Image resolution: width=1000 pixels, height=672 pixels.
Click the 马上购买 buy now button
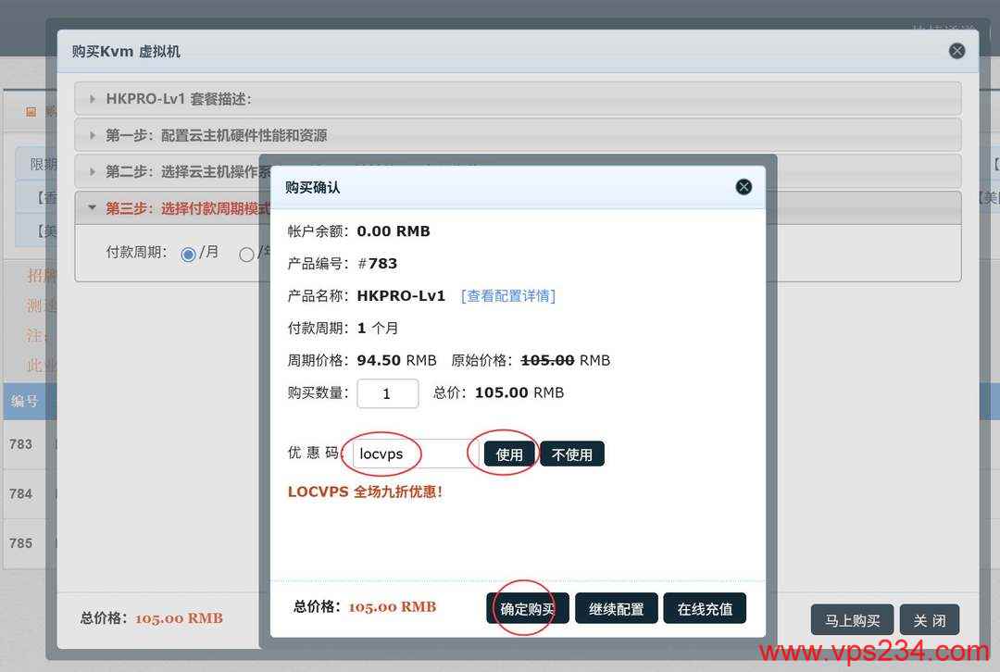click(852, 619)
